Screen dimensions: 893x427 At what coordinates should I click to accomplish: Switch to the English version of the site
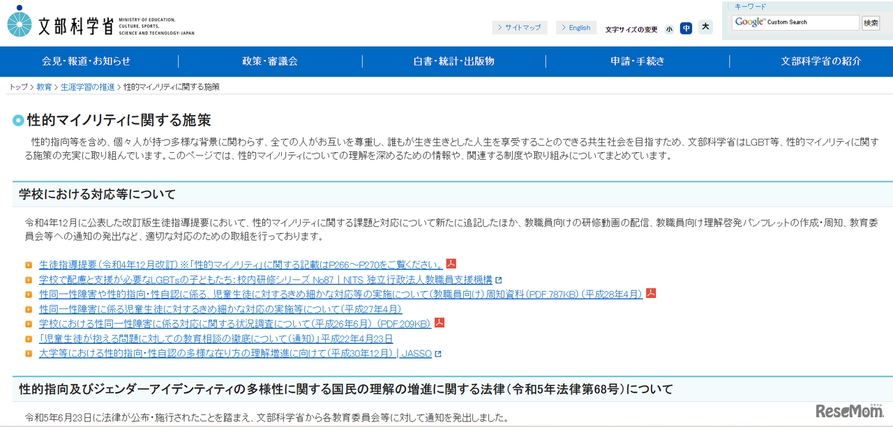(578, 27)
